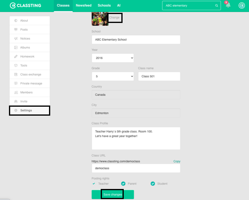Open Invite in the sidebar
Screen dimensions: 249x200
point(30,101)
